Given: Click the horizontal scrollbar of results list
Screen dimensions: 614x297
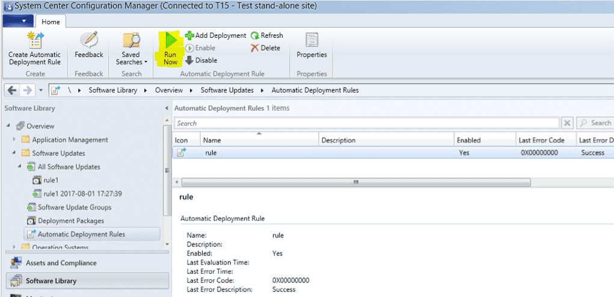Looking at the screenshot, I should (x=356, y=182).
